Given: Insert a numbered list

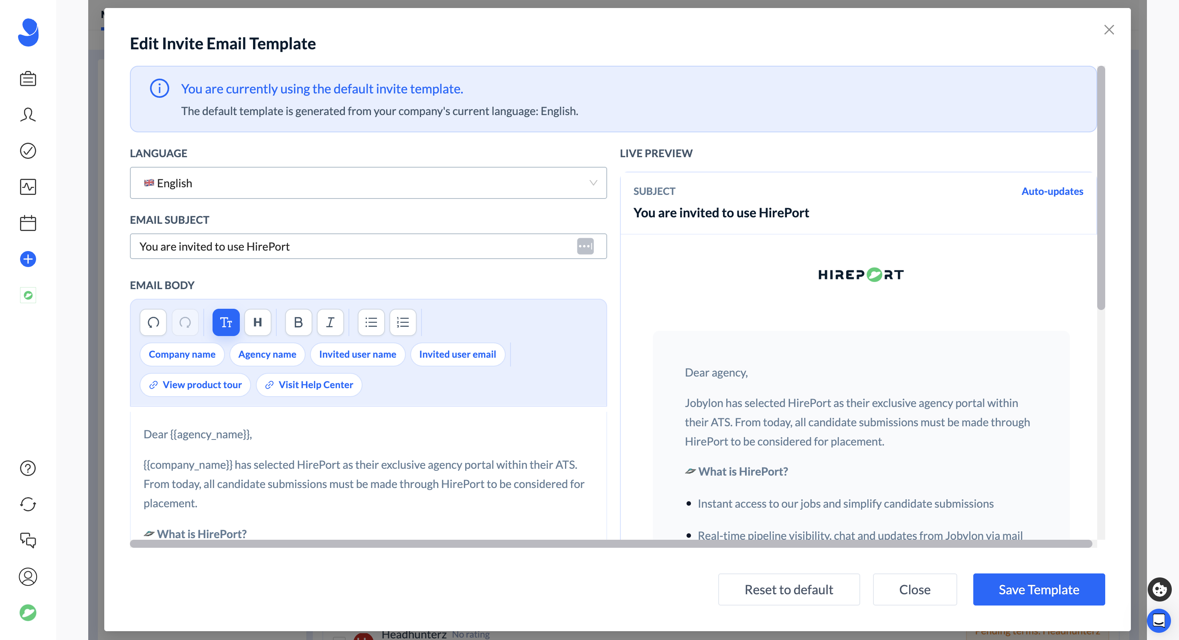Looking at the screenshot, I should (403, 322).
